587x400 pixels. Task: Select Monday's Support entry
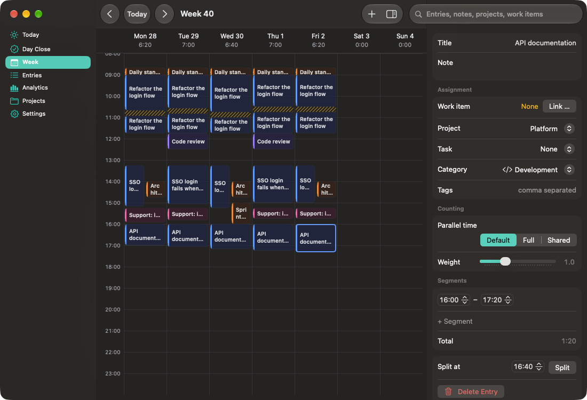click(145, 215)
